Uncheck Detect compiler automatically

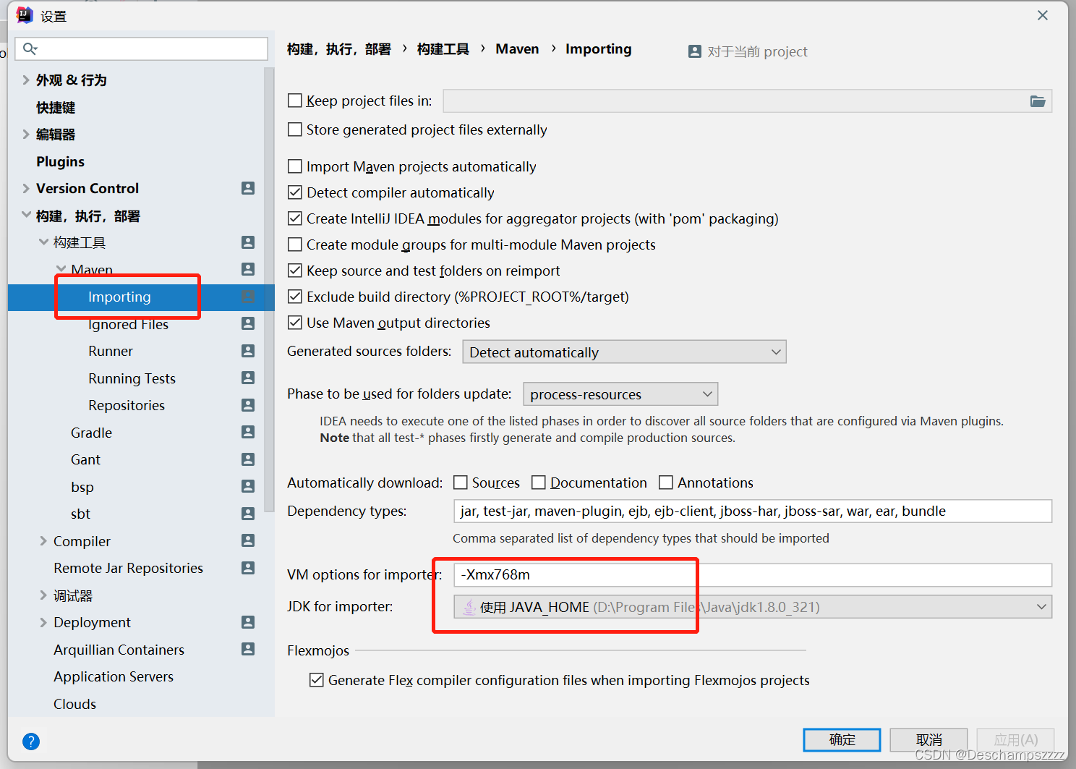tap(295, 192)
